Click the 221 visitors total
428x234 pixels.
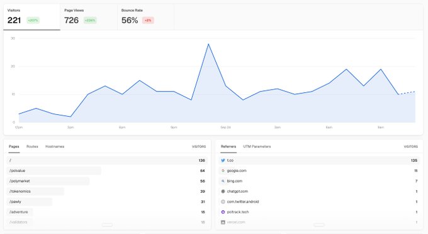click(14, 21)
